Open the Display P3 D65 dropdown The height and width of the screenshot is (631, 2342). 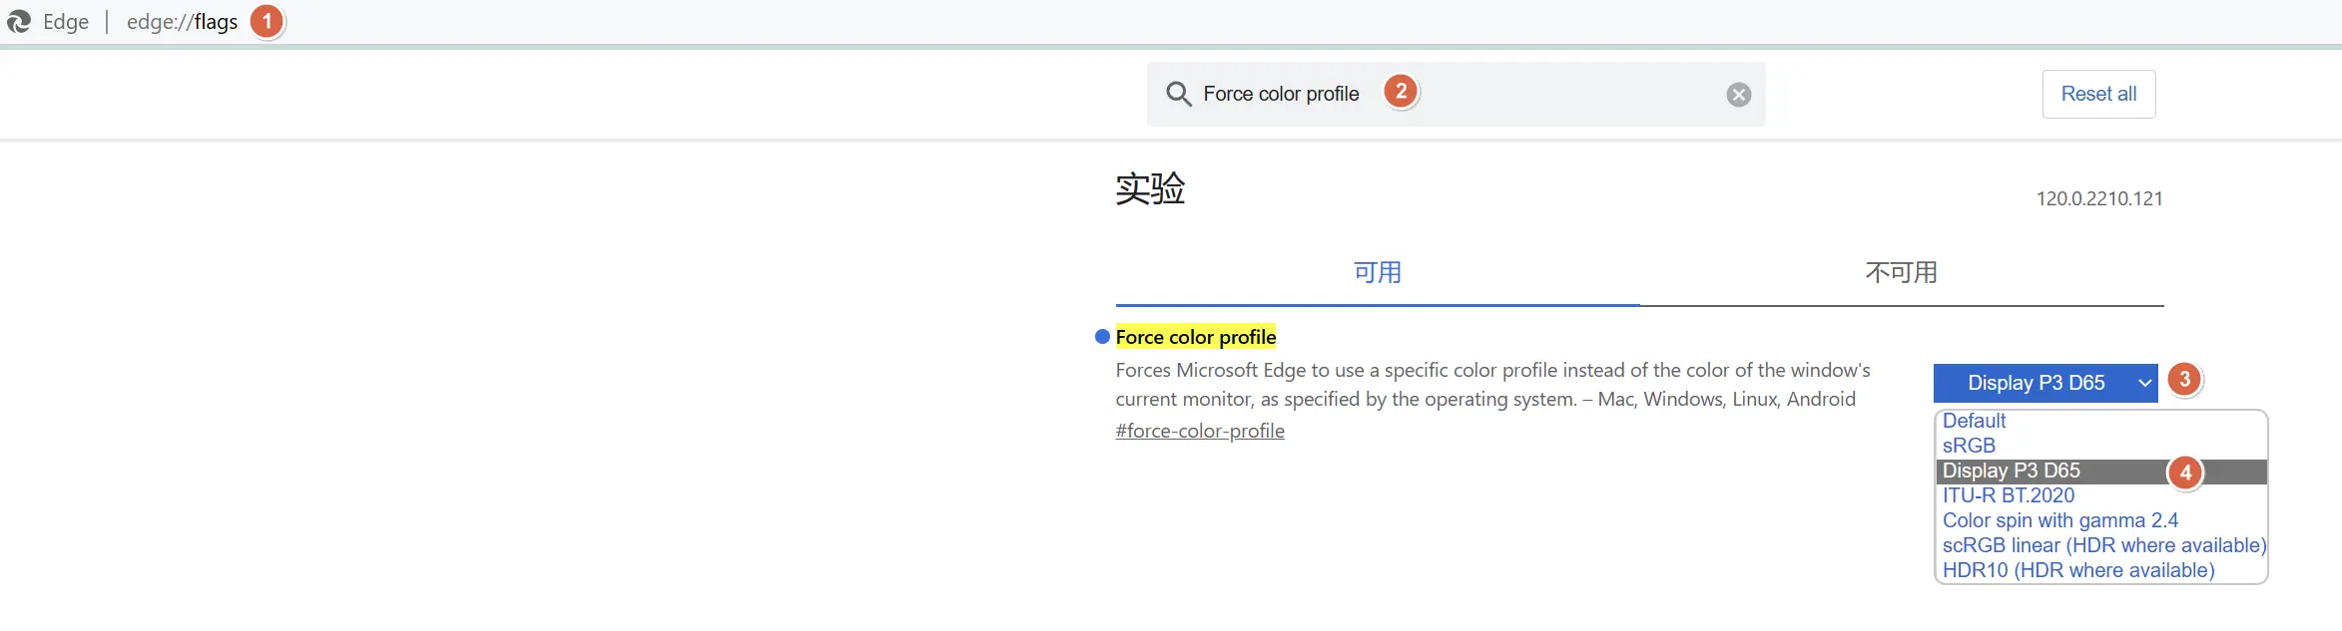pyautogui.click(x=2045, y=383)
